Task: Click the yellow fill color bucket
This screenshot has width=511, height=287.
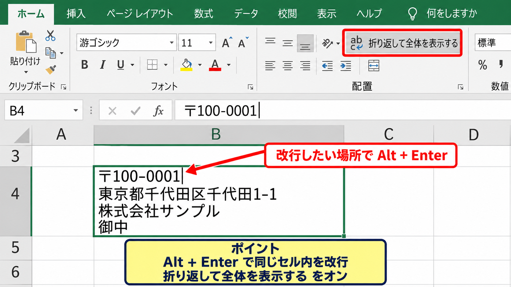Action: click(x=186, y=65)
